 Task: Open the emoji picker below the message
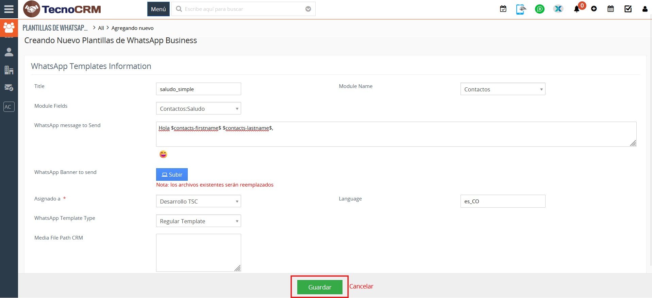163,155
